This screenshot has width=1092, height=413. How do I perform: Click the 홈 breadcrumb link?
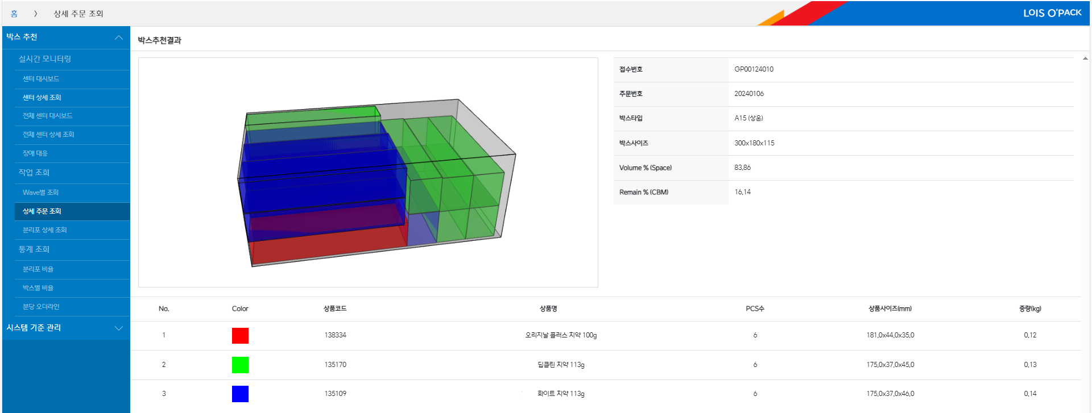point(14,14)
